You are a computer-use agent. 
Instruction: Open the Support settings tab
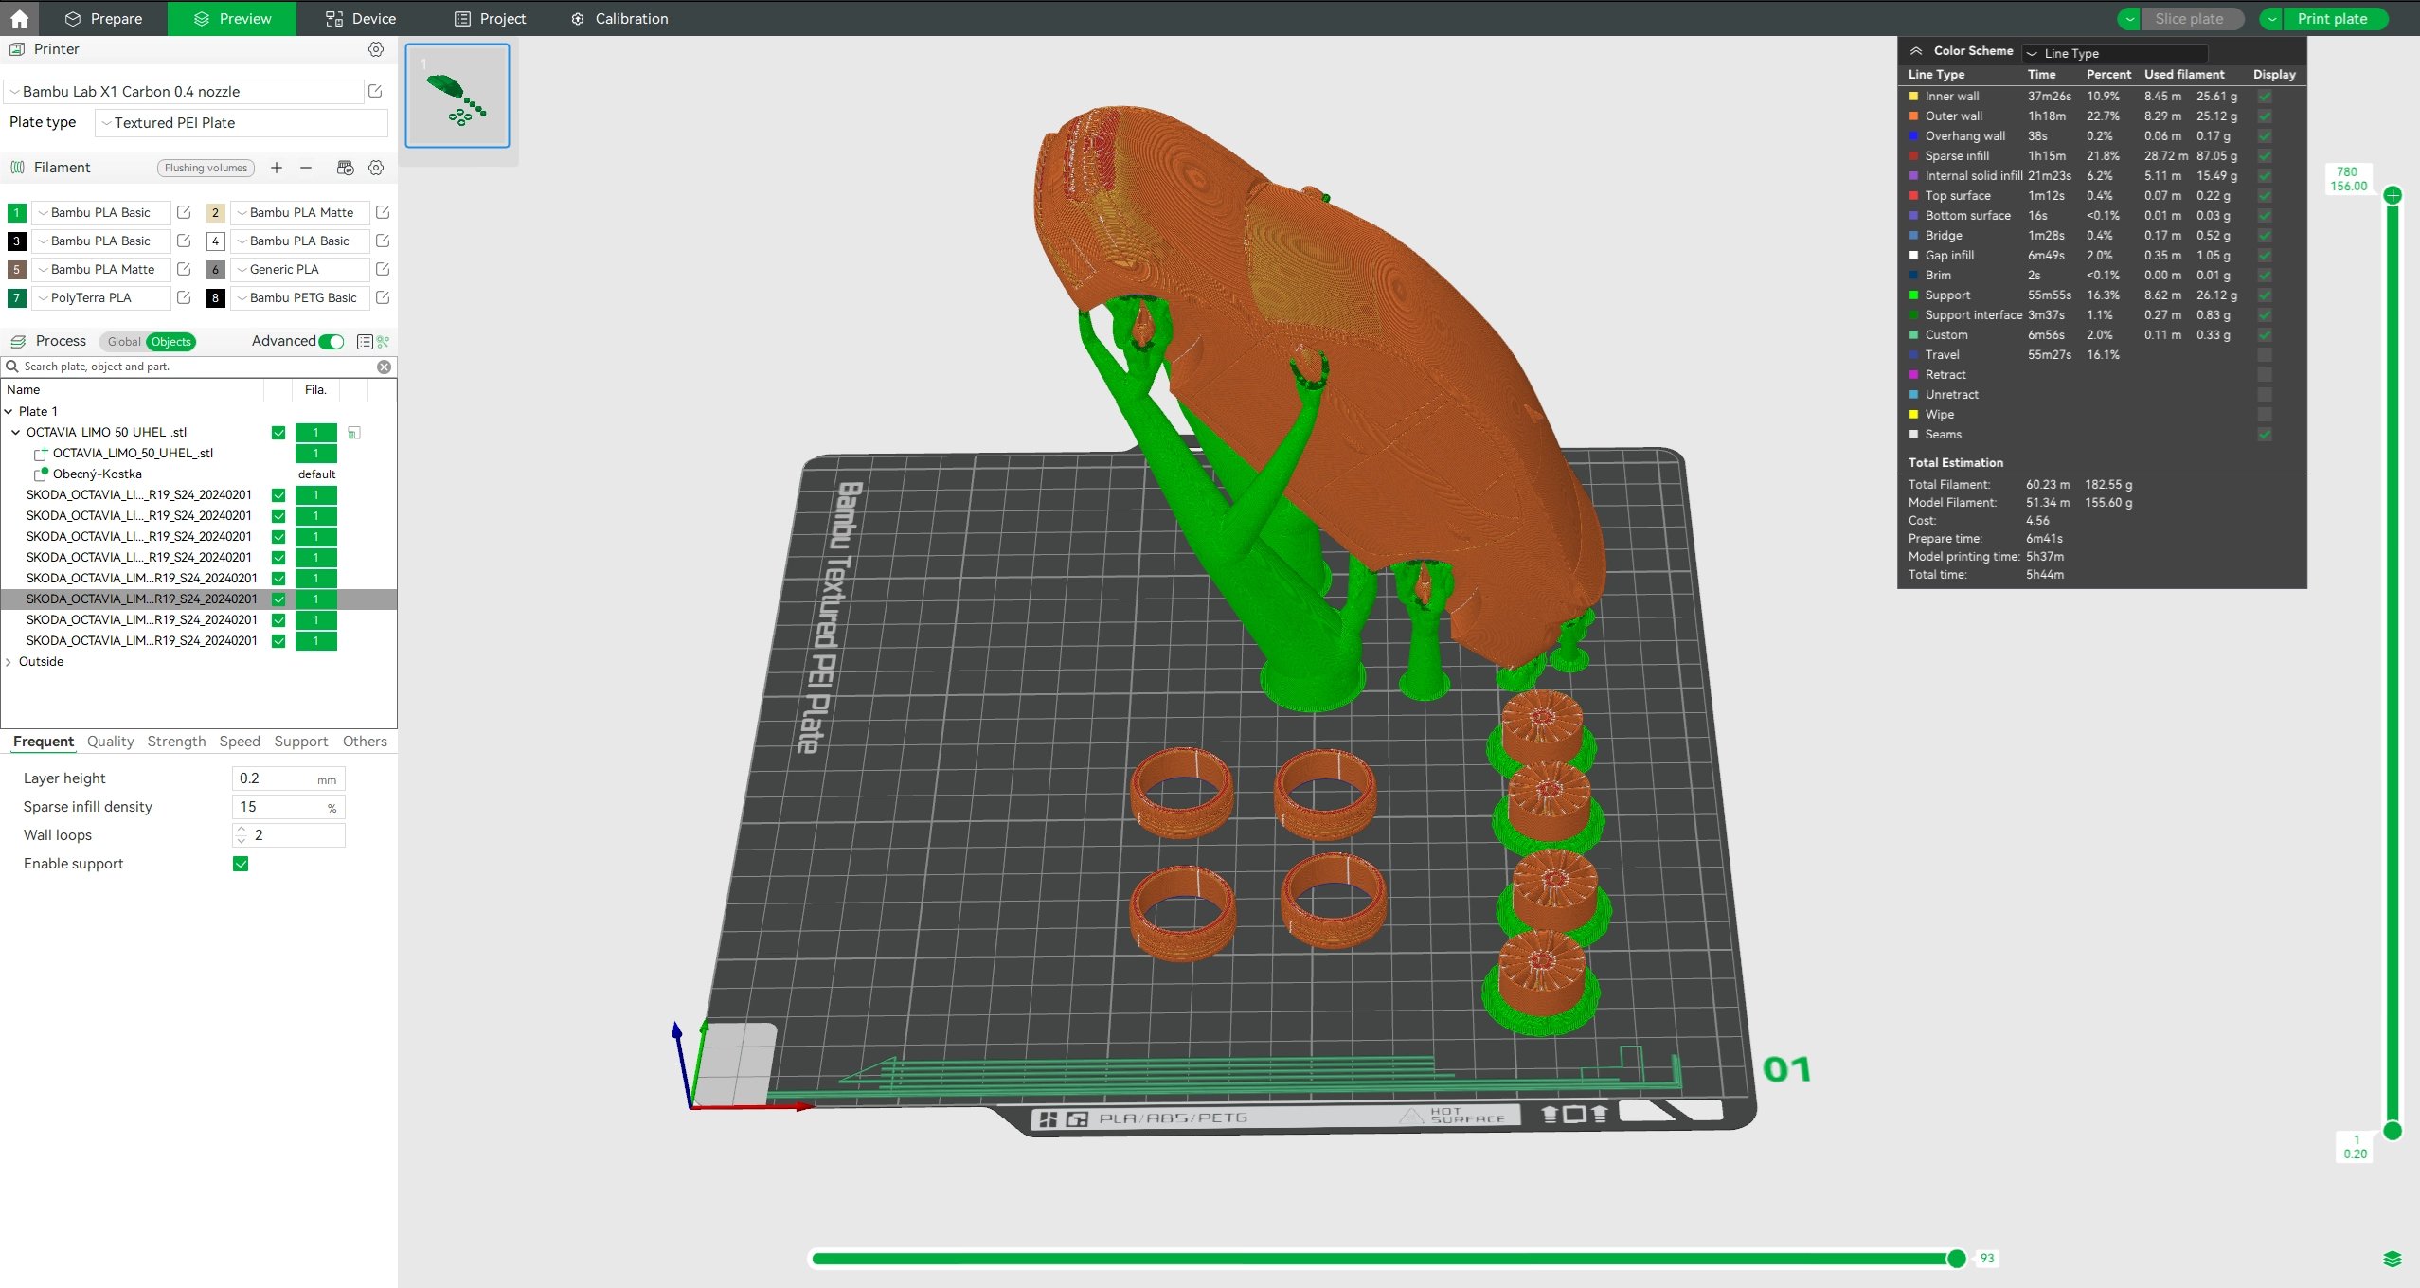(300, 742)
